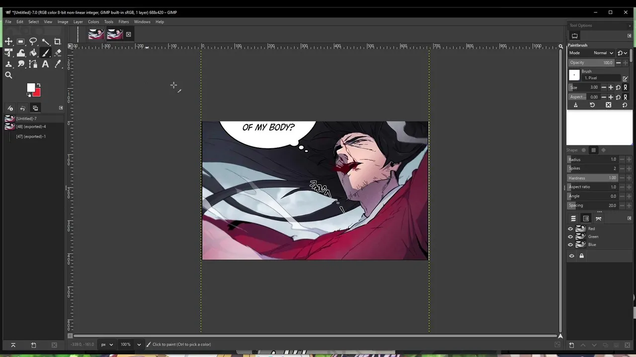Screen dimensions: 636x357
Task: Switch to Paths tab in dock
Action: 598,219
